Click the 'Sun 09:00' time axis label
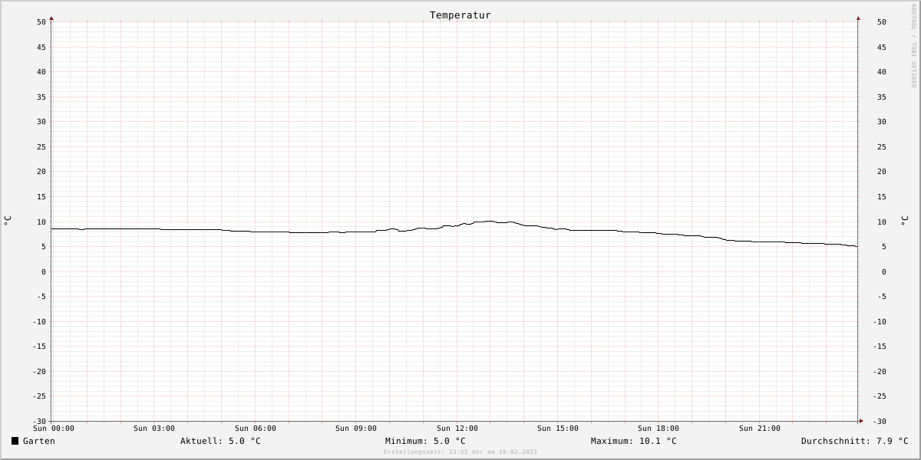This screenshot has width=921, height=460. (x=356, y=429)
